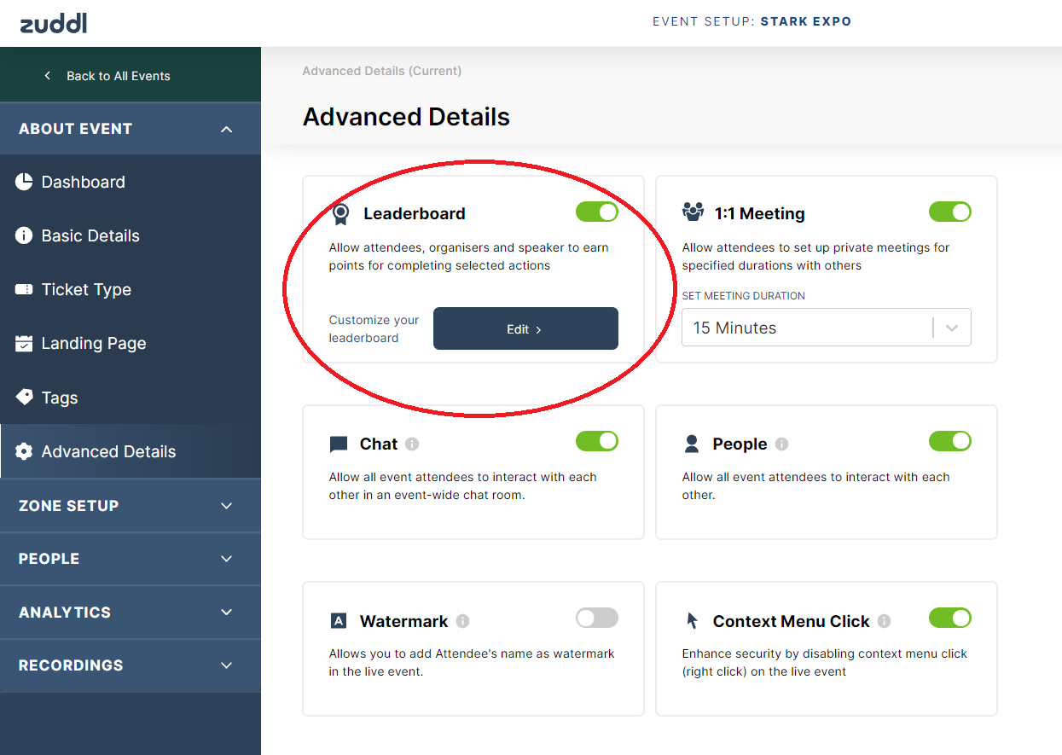1062x755 pixels.
Task: Click the Advanced Details gear icon
Action: pyautogui.click(x=24, y=451)
